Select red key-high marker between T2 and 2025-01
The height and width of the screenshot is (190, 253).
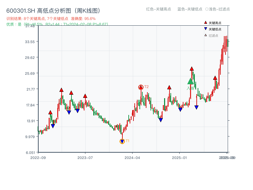tap(169, 87)
